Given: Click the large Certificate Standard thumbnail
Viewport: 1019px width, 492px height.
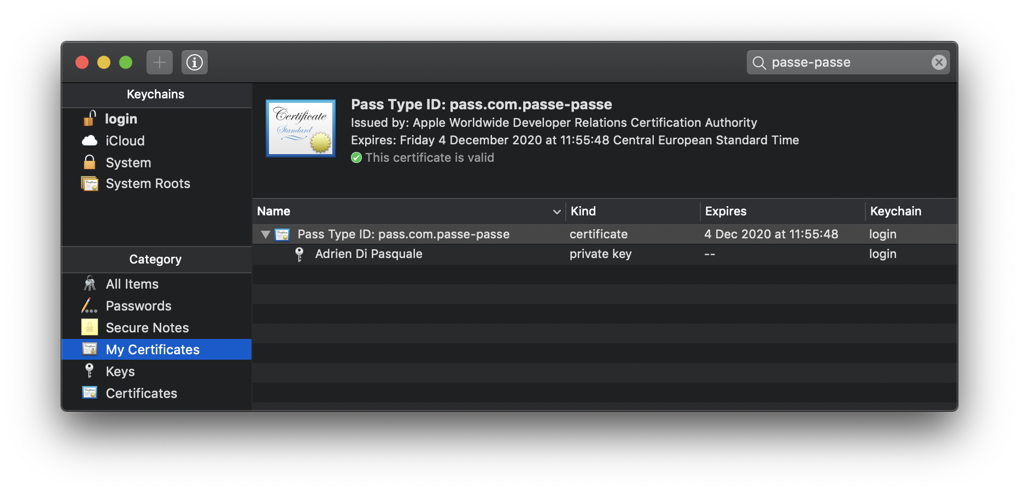Looking at the screenshot, I should point(301,128).
